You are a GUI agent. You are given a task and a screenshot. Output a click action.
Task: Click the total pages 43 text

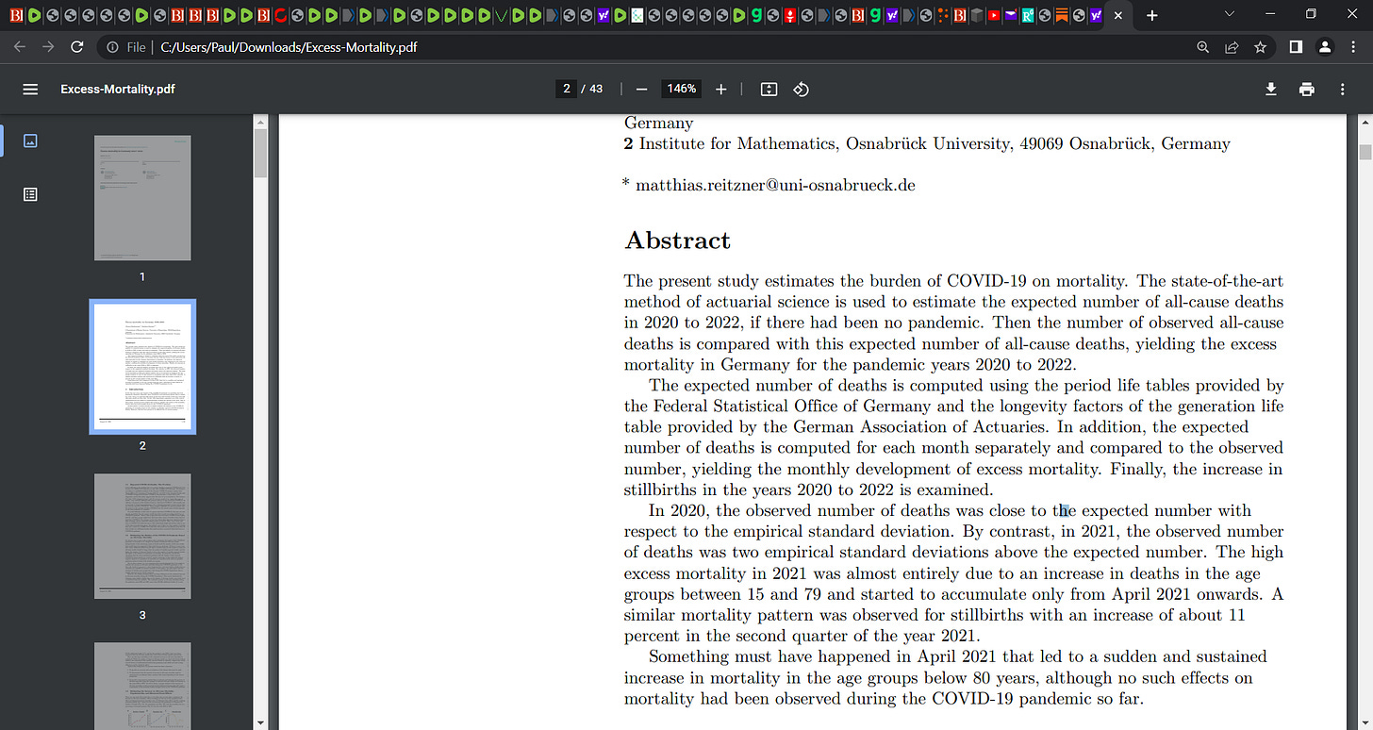coord(596,89)
